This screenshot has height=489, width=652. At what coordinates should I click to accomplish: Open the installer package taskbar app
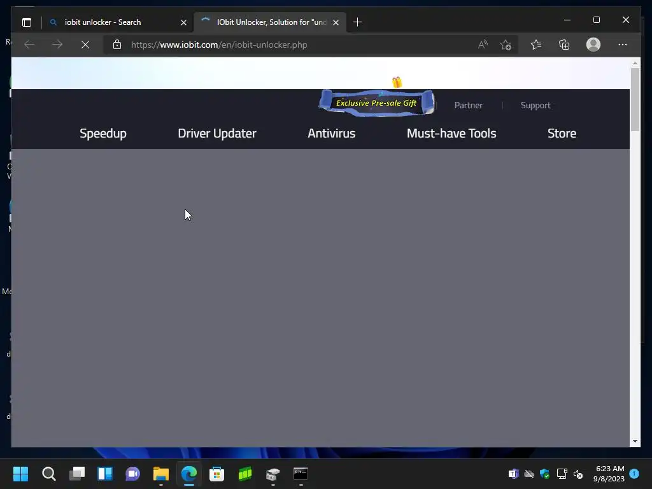click(x=273, y=474)
